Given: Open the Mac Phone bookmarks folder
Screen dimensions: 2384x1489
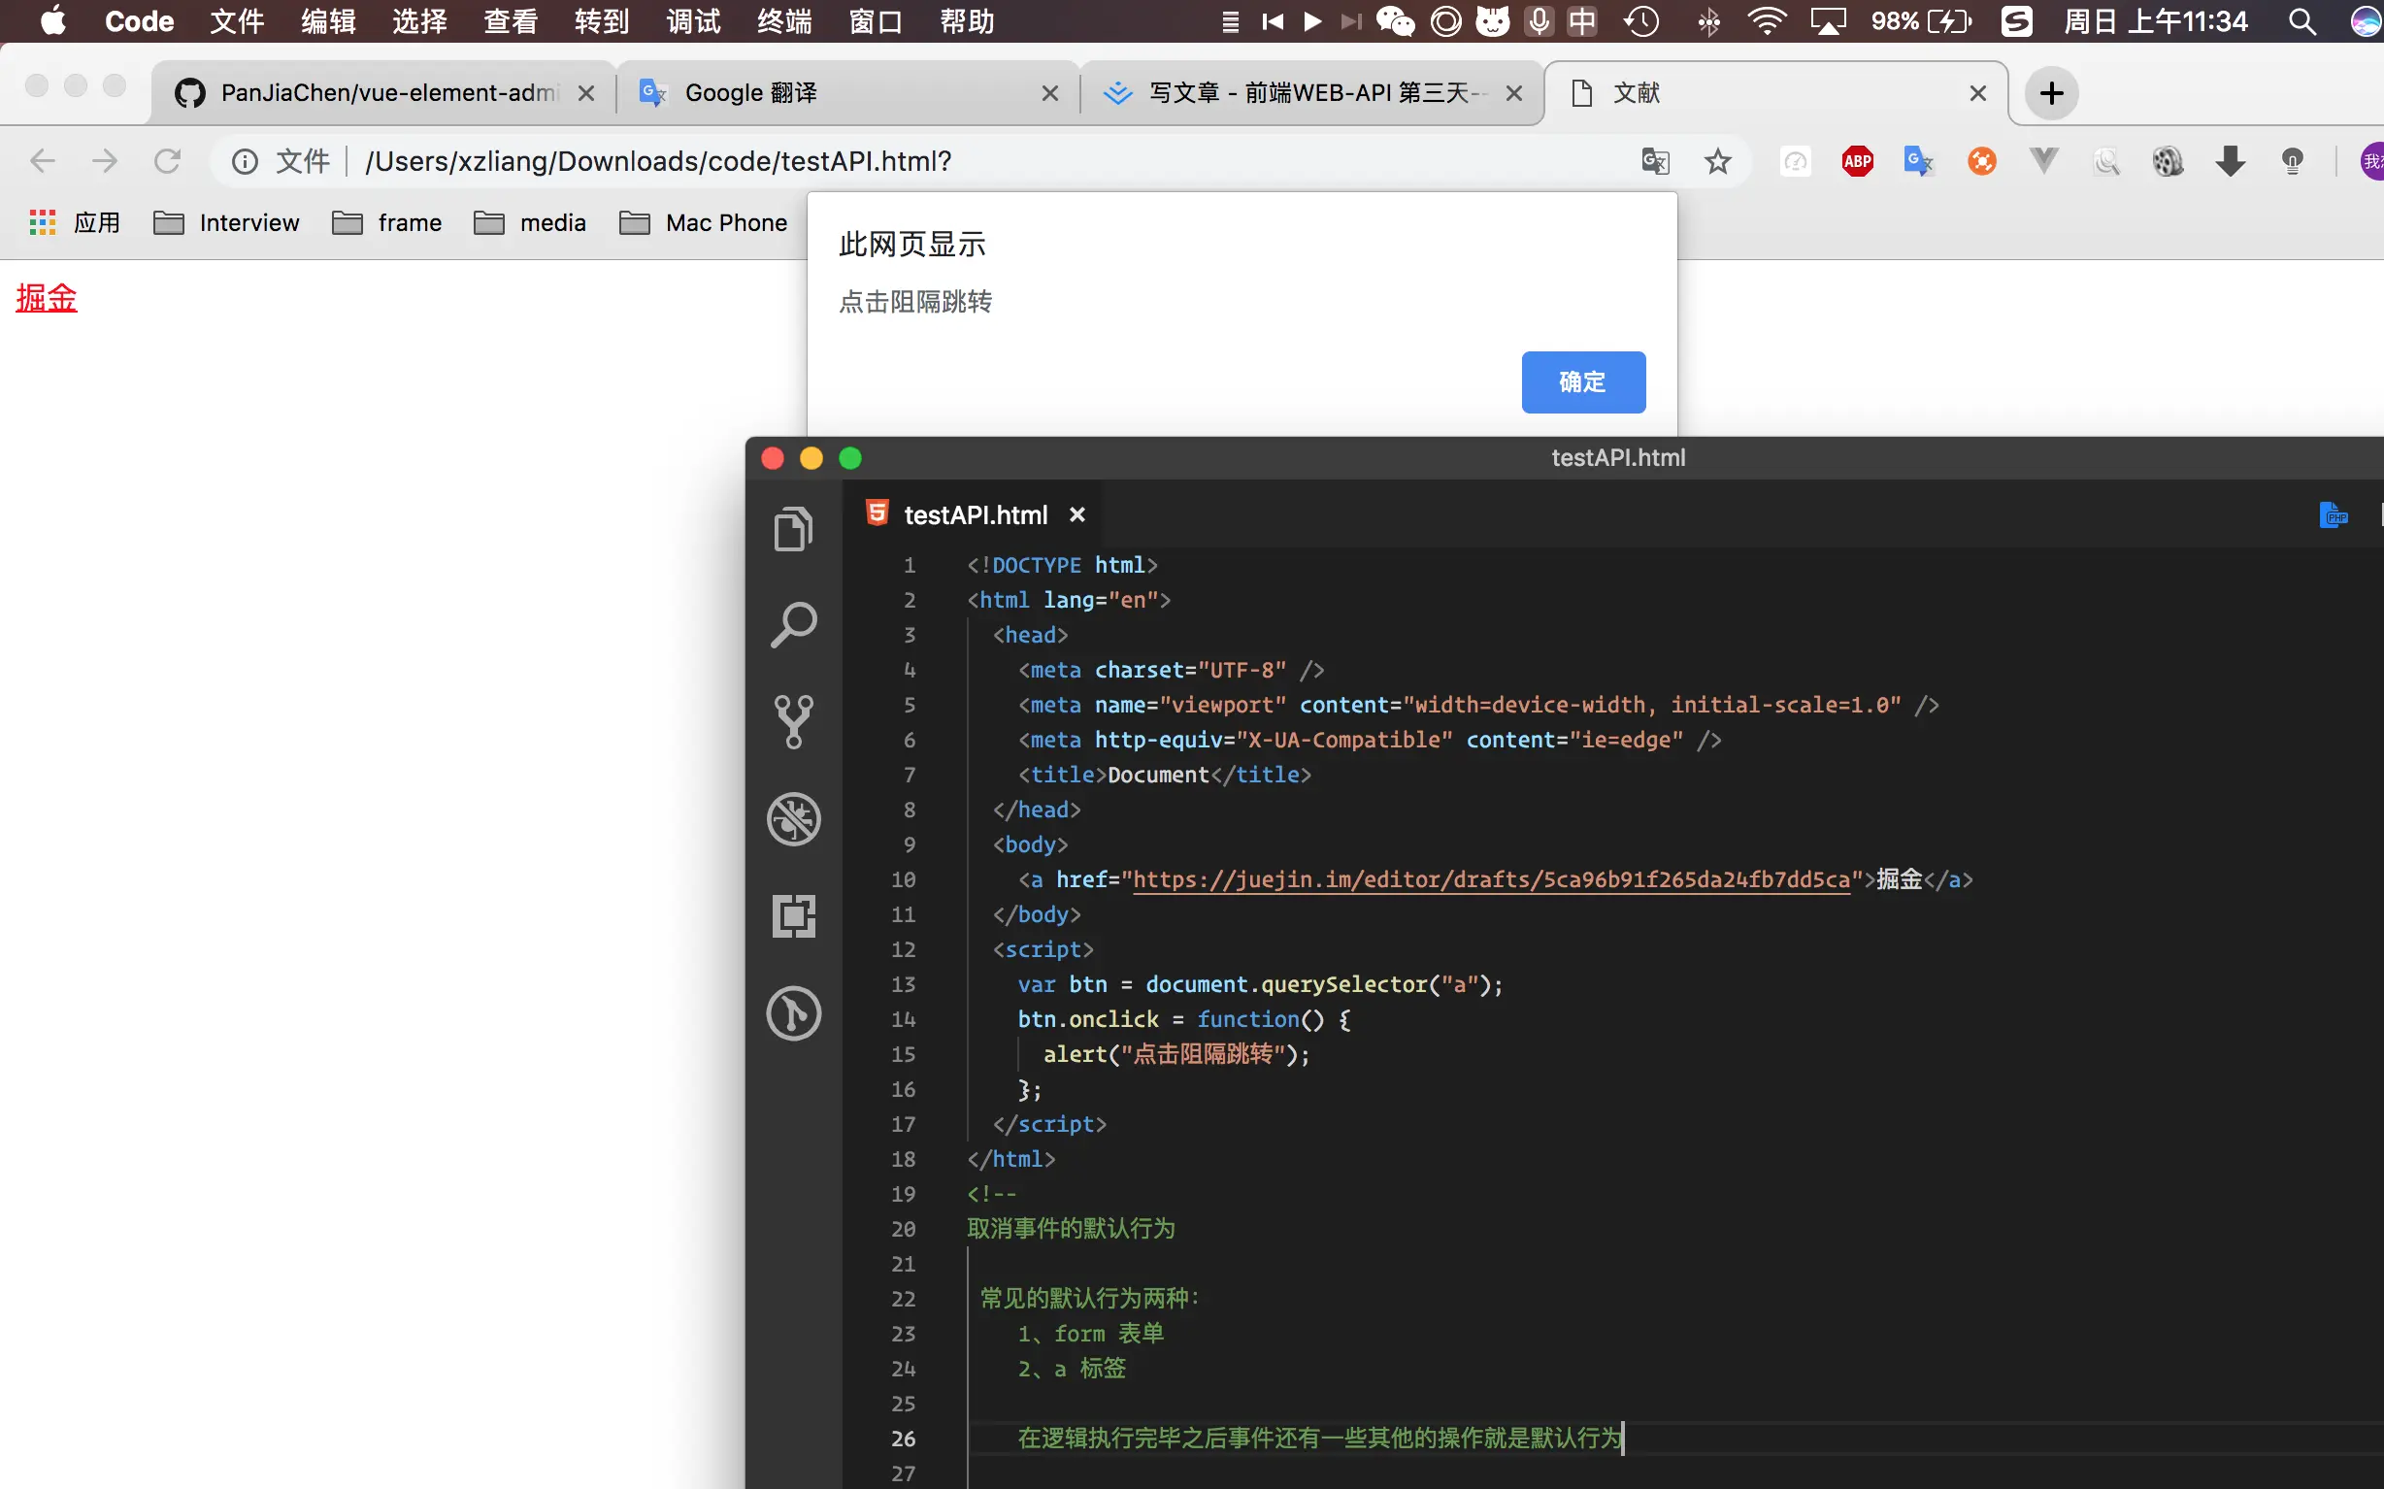Looking at the screenshot, I should pyautogui.click(x=704, y=223).
